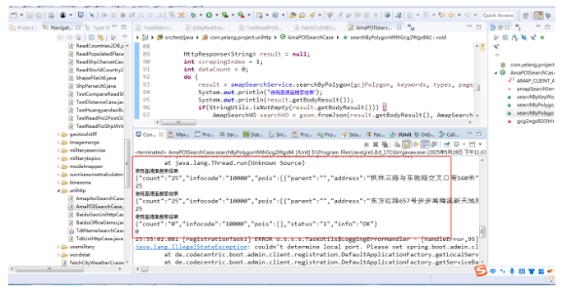This screenshot has height=296, width=567.
Task: Click the web browser globe toolbar icon
Action: [x=387, y=15]
